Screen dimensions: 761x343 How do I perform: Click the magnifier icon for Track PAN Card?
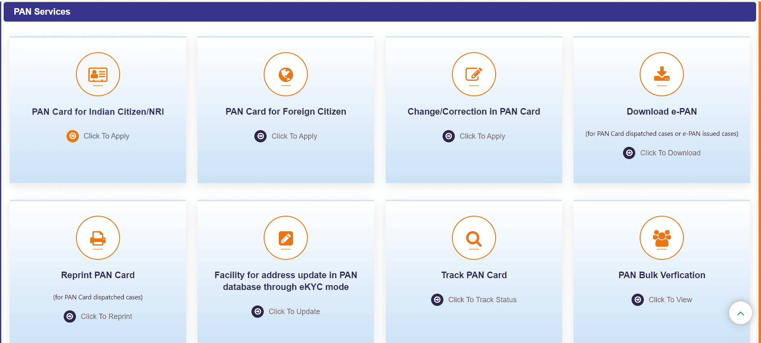click(x=474, y=238)
